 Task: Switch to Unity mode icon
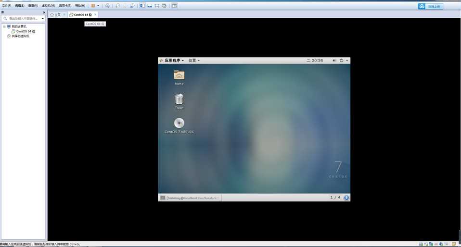click(x=165, y=6)
